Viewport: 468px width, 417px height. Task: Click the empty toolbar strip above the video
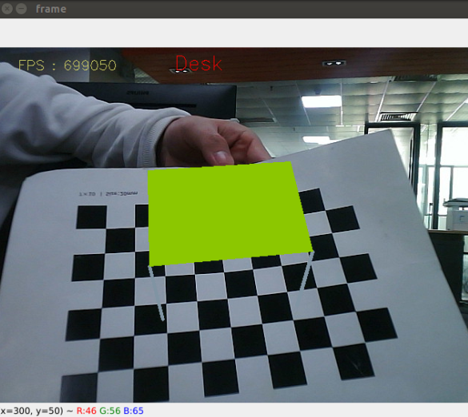(x=234, y=33)
